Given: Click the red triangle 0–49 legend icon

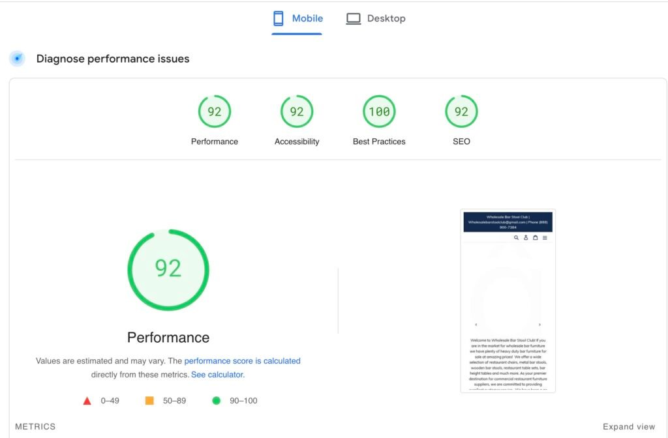Looking at the screenshot, I should (x=87, y=401).
